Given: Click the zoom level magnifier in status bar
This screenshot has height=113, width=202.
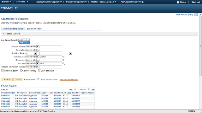Looking at the screenshot, I should [x=189, y=111].
